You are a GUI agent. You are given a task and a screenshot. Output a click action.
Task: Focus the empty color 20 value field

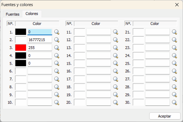click(x=99, y=102)
